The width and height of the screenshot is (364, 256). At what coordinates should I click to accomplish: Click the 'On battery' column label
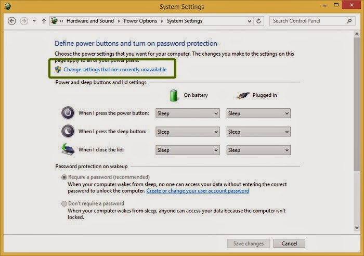(x=196, y=95)
